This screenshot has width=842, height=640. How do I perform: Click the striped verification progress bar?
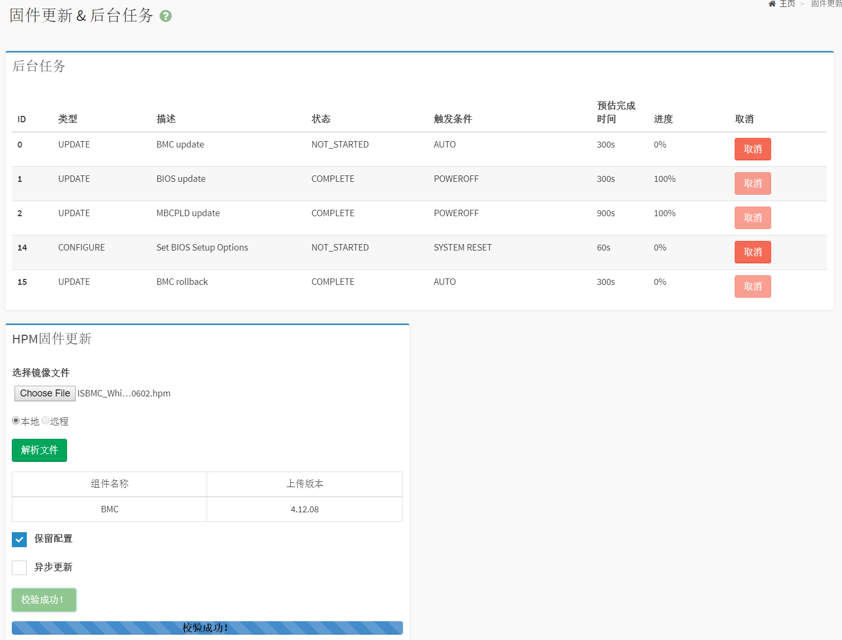(x=207, y=628)
